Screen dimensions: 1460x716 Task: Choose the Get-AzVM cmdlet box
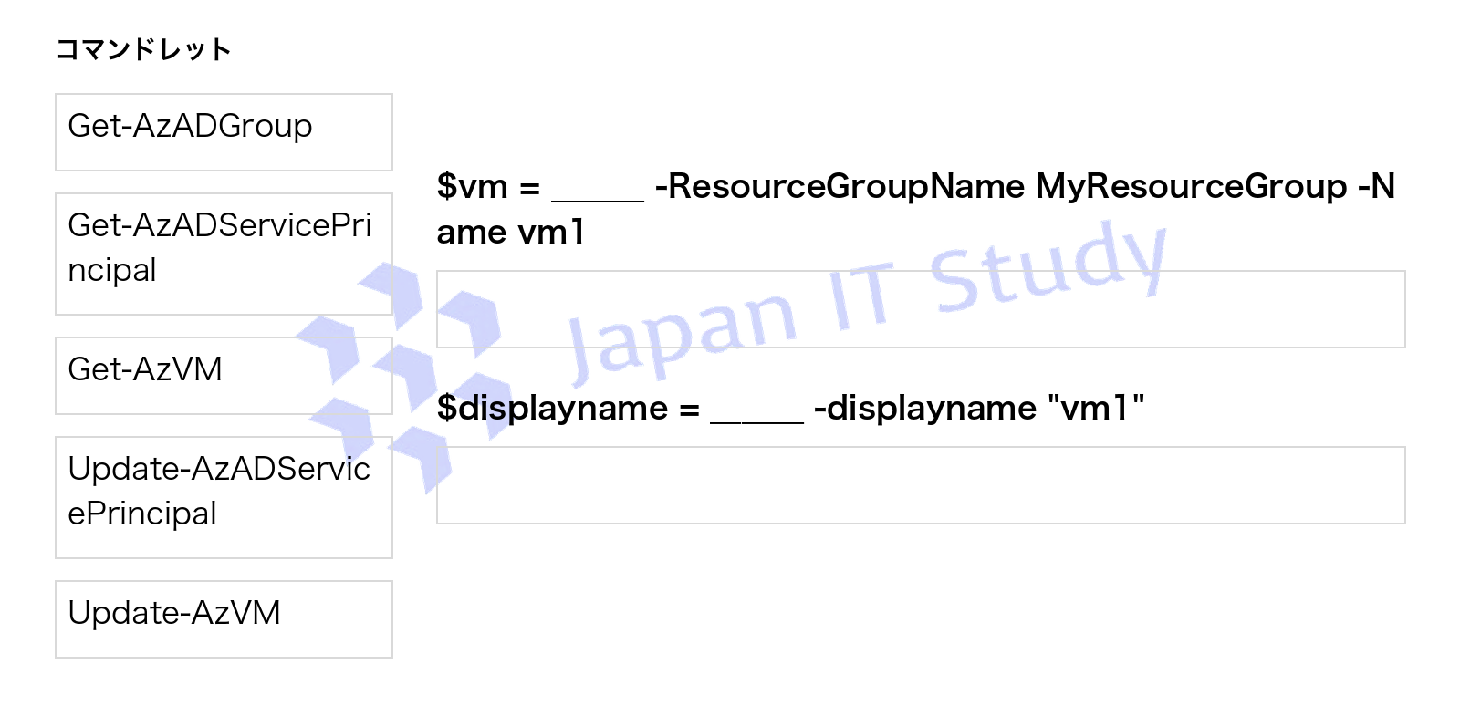pyautogui.click(x=224, y=376)
